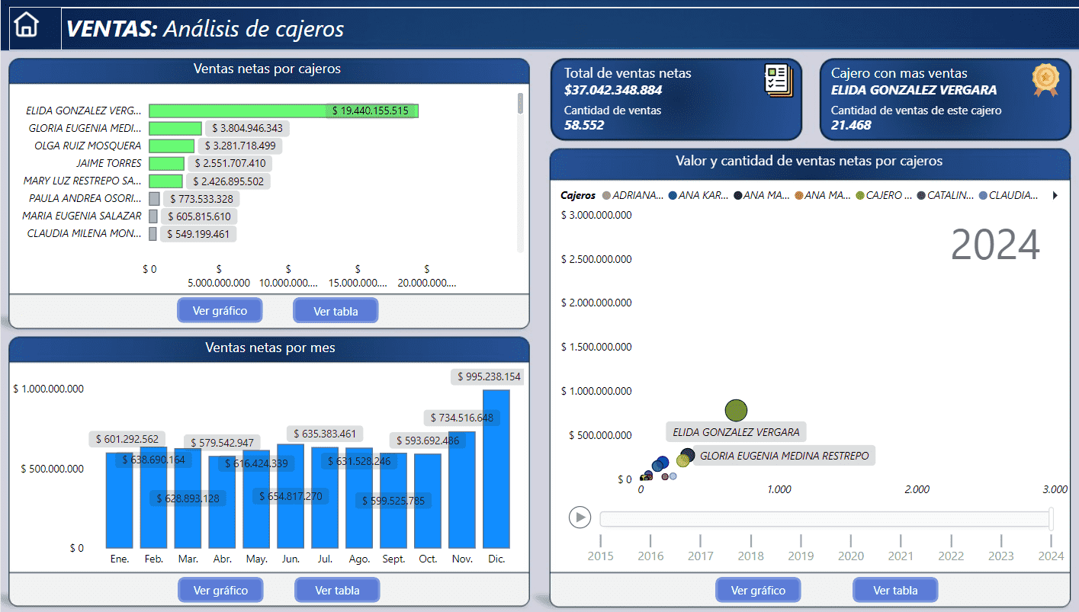Image resolution: width=1079 pixels, height=612 pixels.
Task: Select ADRIANA legend marker
Action: [607, 196]
